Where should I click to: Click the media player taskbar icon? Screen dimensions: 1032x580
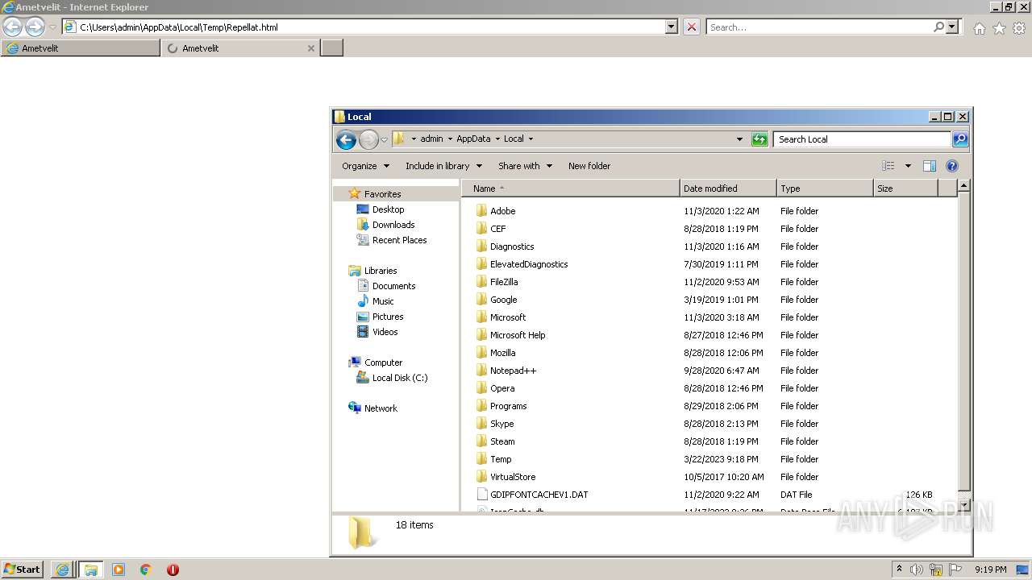tap(119, 570)
